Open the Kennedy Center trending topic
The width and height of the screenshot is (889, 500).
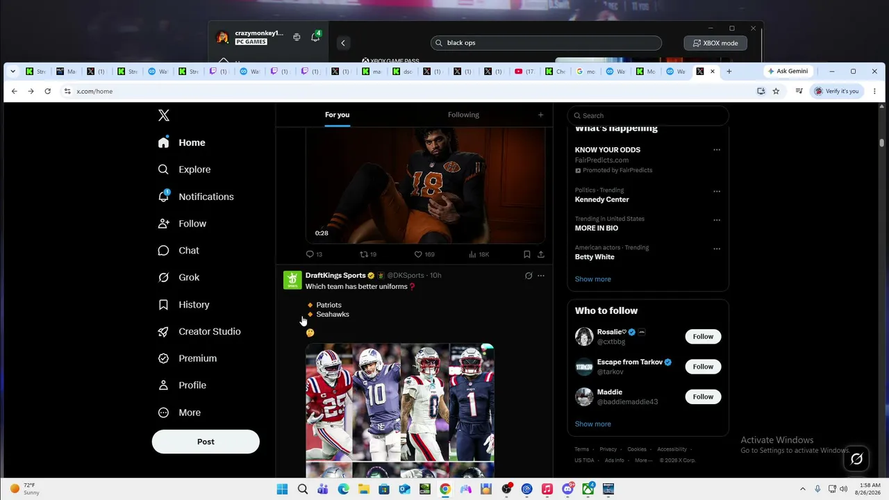tap(601, 199)
